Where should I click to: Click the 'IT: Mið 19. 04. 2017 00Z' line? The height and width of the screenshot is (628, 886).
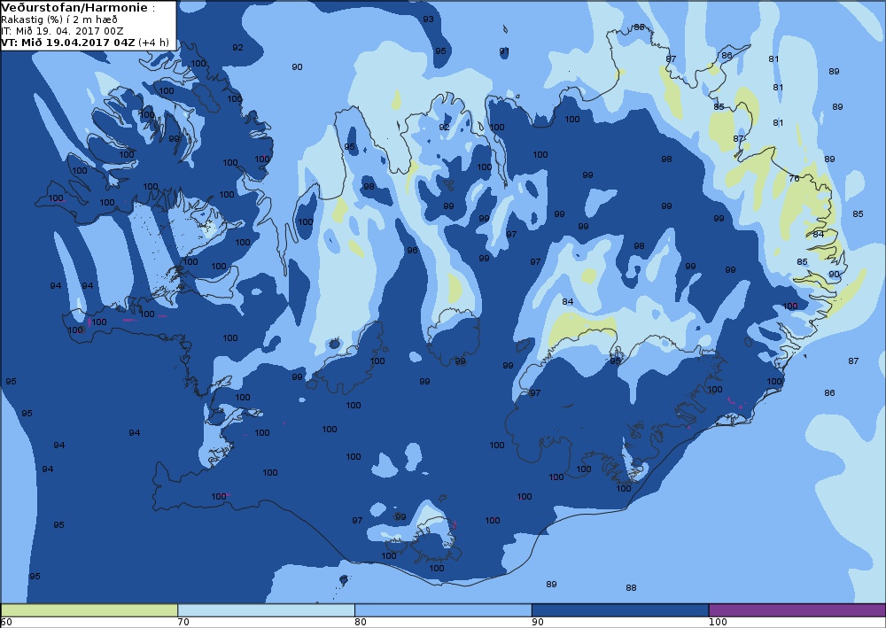tap(62, 31)
